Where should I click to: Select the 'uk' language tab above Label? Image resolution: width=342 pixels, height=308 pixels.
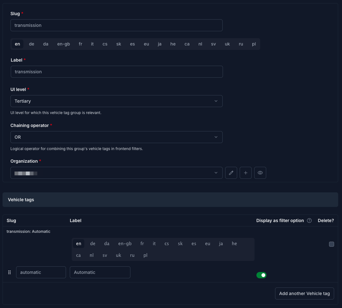pyautogui.click(x=227, y=44)
